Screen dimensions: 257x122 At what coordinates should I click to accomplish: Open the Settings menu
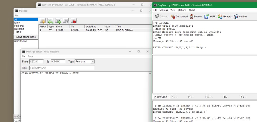tap(164, 10)
